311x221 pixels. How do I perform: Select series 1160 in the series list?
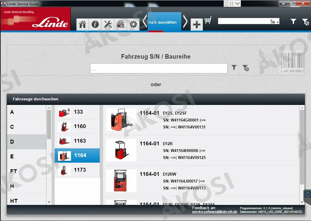pos(77,126)
